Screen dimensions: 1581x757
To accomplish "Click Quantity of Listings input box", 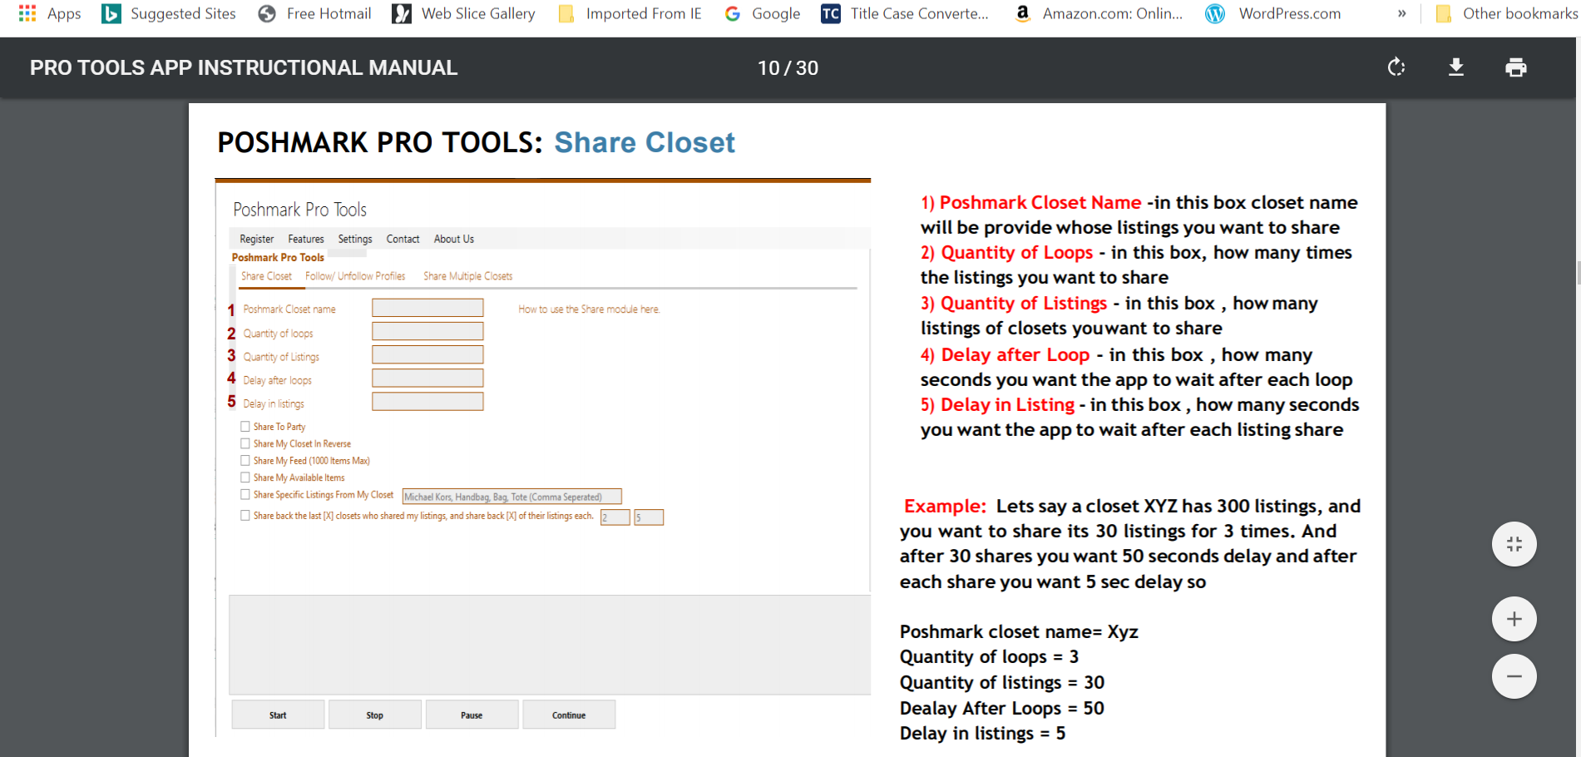I will pos(427,354).
